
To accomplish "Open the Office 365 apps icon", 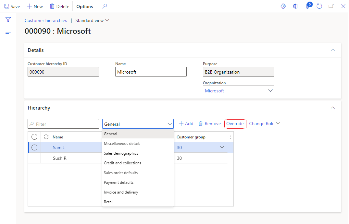I will tap(295, 6).
